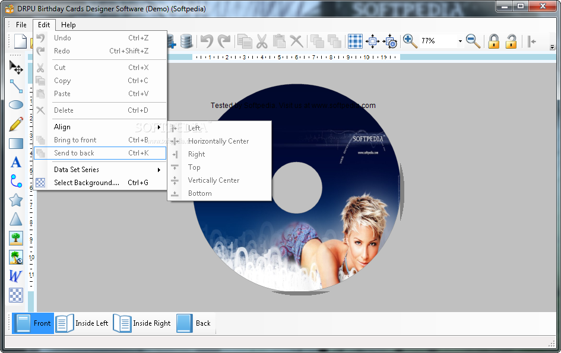Choose Top in the Align submenu
561x353 pixels.
pos(219,167)
